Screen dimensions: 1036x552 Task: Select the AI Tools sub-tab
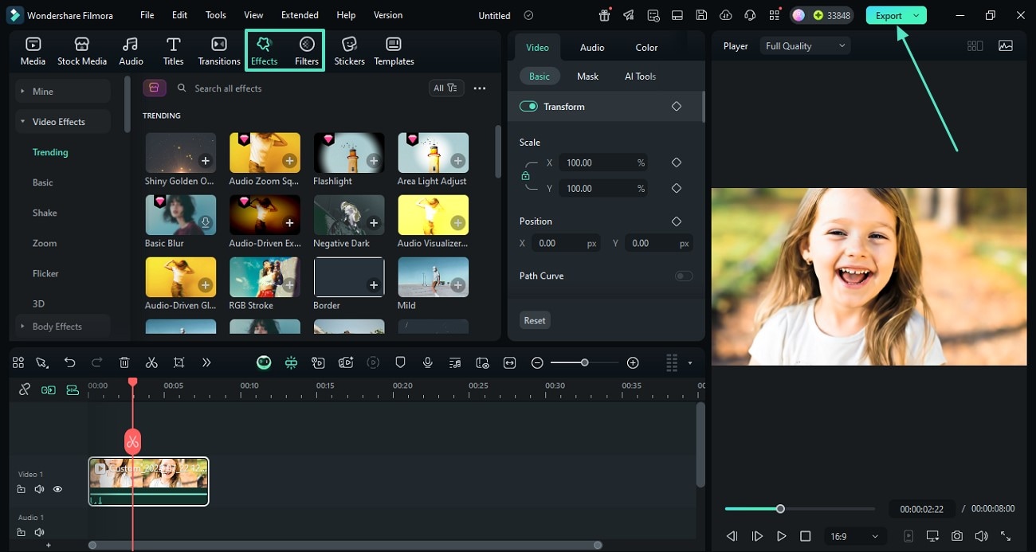coord(640,76)
